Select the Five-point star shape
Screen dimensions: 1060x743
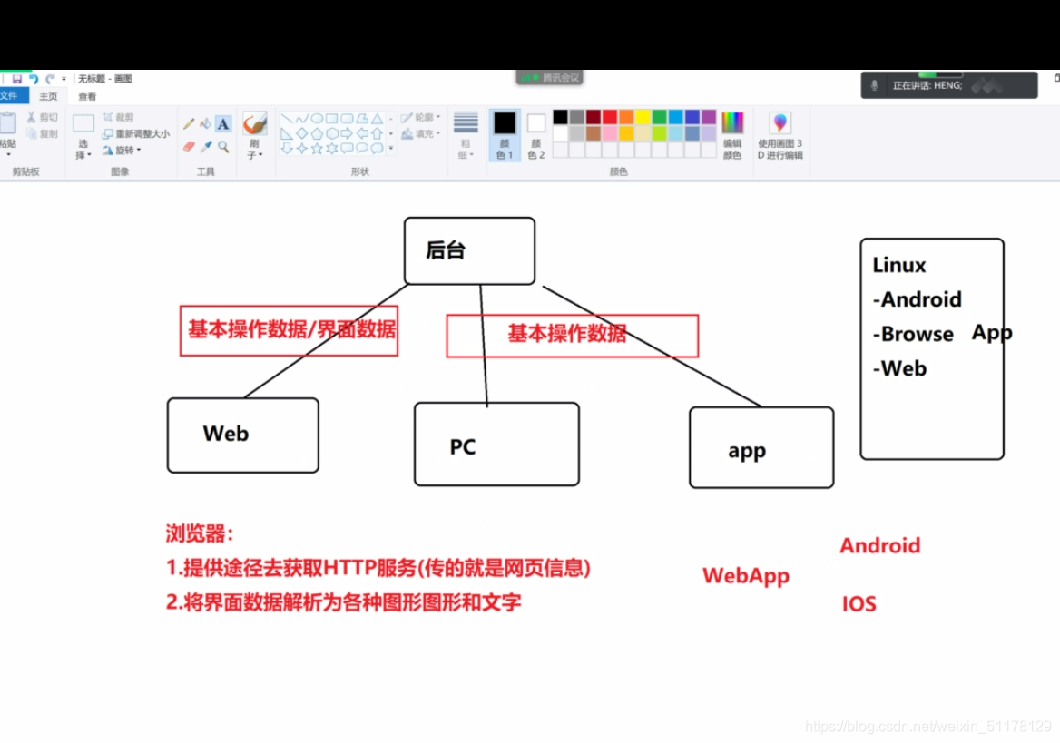click(x=317, y=148)
